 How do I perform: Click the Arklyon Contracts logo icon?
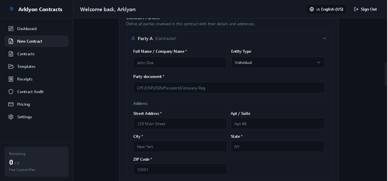click(11, 9)
